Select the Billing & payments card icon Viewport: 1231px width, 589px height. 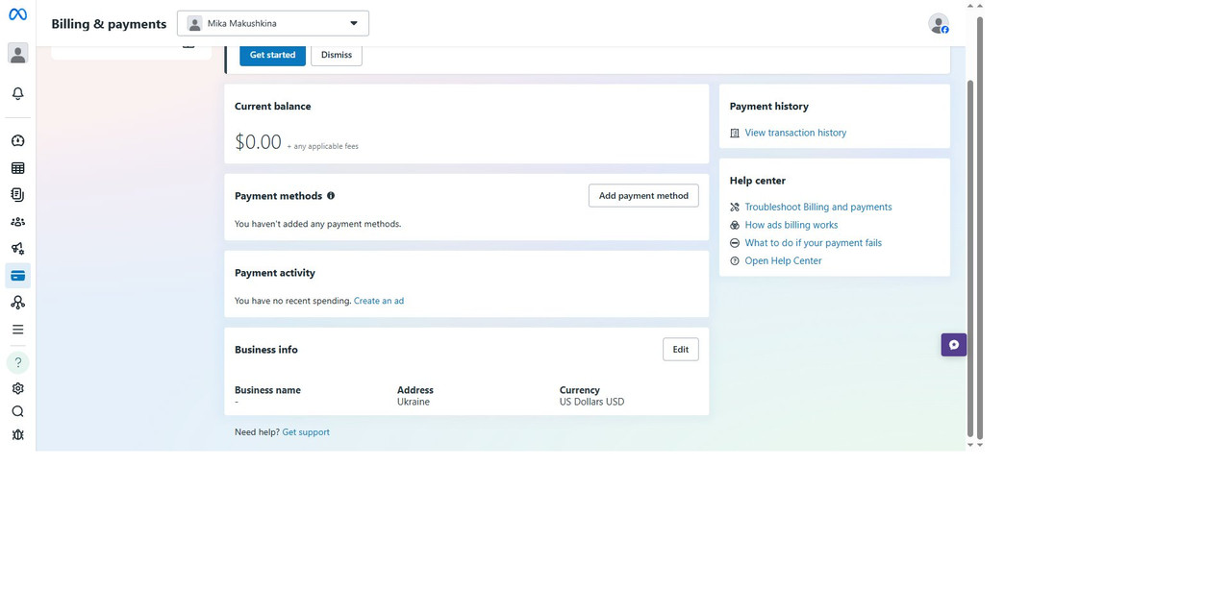coord(17,276)
